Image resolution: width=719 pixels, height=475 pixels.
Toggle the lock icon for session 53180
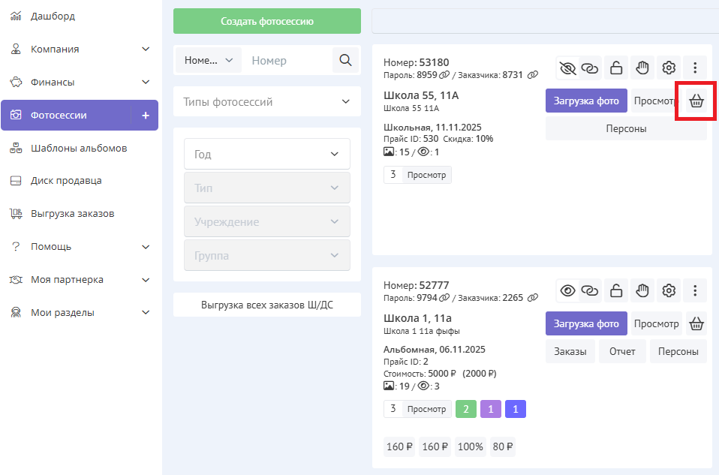[x=616, y=68]
